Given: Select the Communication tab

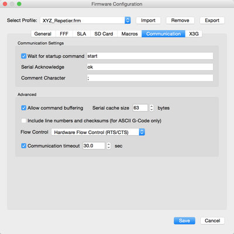Looking at the screenshot, I should pos(163,34).
